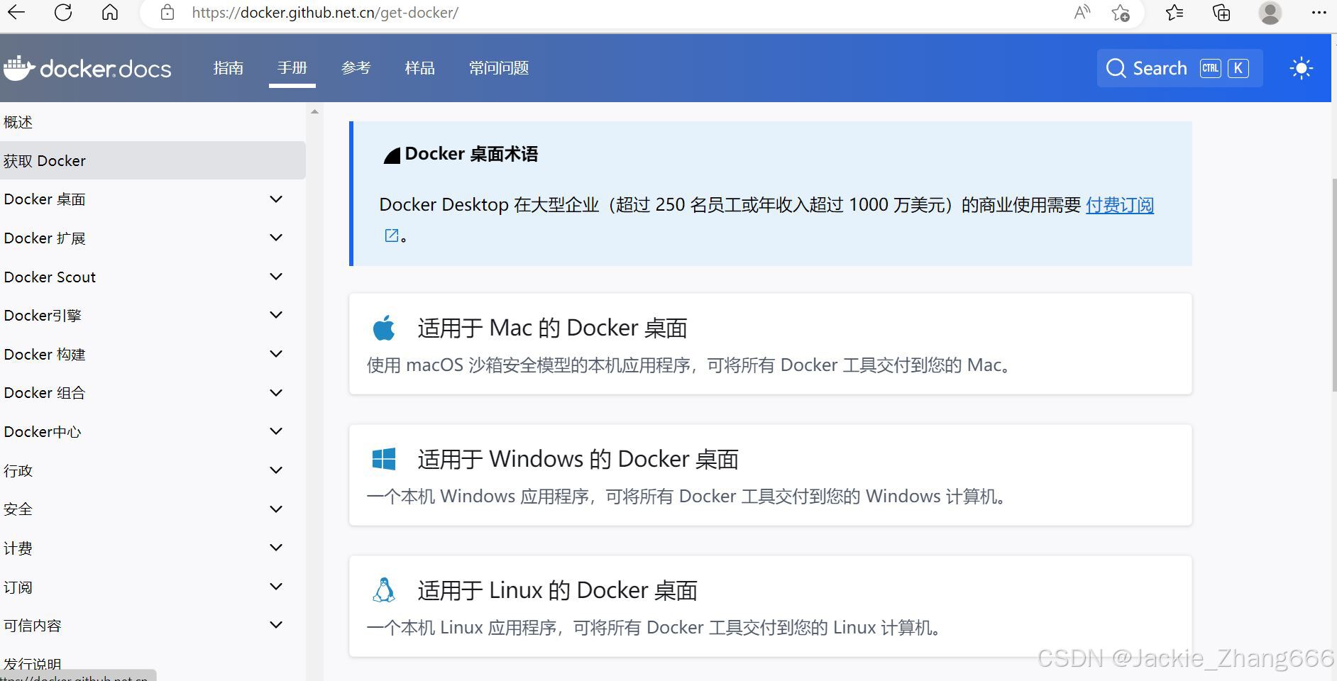Image resolution: width=1337 pixels, height=681 pixels.
Task: Click the Windows logo icon
Action: pyautogui.click(x=384, y=459)
